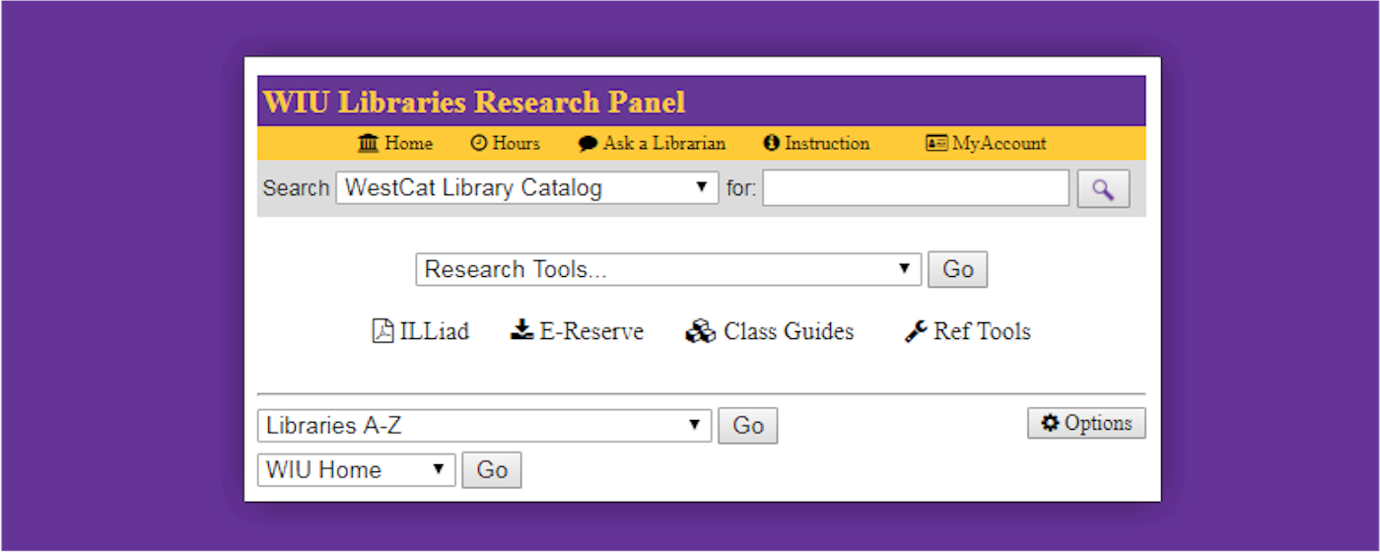Click the Class Guides cubes icon
The image size is (1380, 552).
coord(700,332)
